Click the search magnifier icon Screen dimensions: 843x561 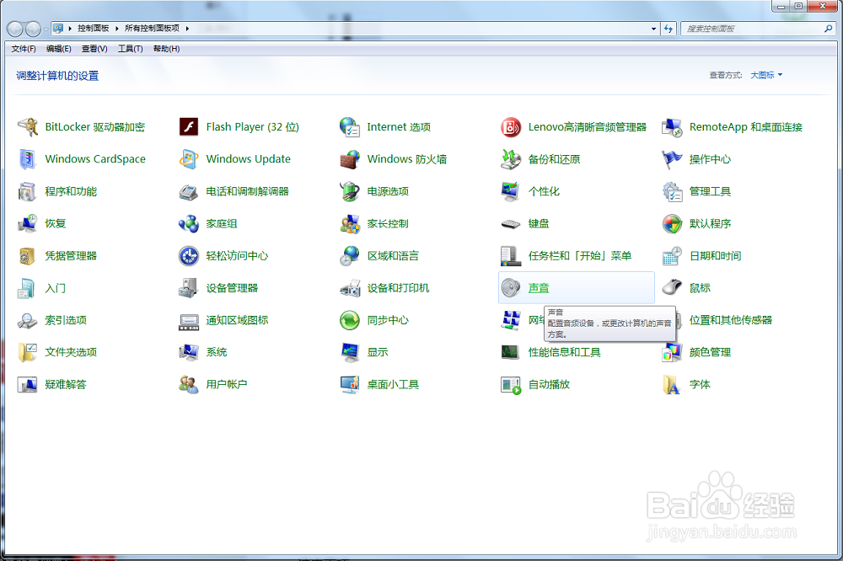point(829,29)
